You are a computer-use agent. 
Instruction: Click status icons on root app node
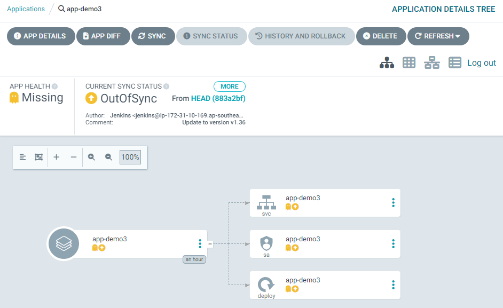point(99,248)
